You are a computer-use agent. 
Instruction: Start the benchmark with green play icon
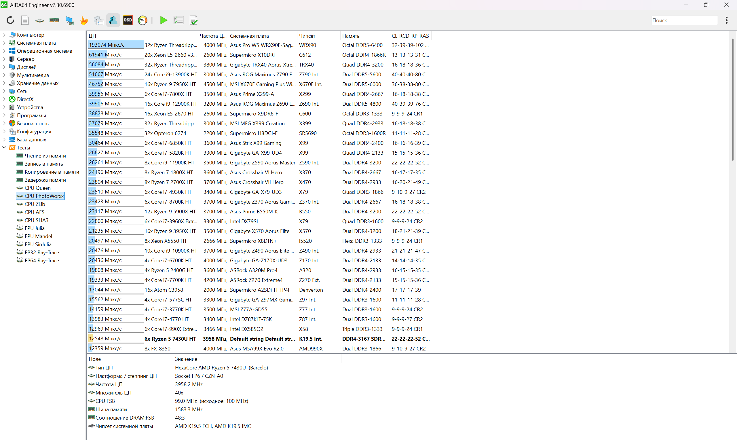[164, 20]
